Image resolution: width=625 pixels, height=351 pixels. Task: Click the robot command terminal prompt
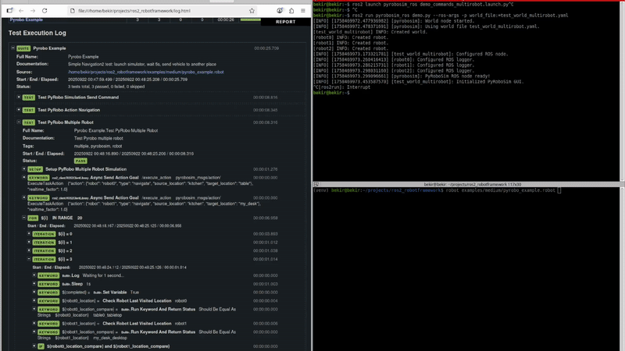pyautogui.click(x=560, y=190)
